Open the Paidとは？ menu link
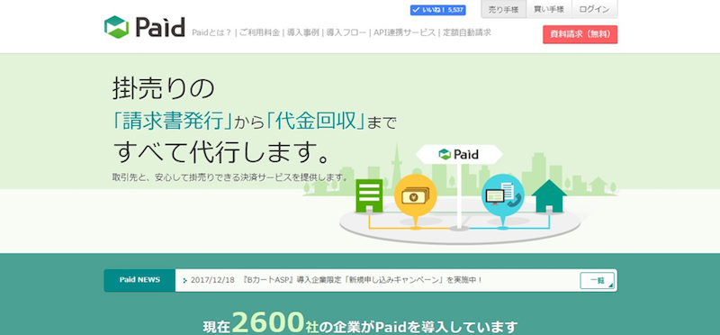 tap(211, 32)
